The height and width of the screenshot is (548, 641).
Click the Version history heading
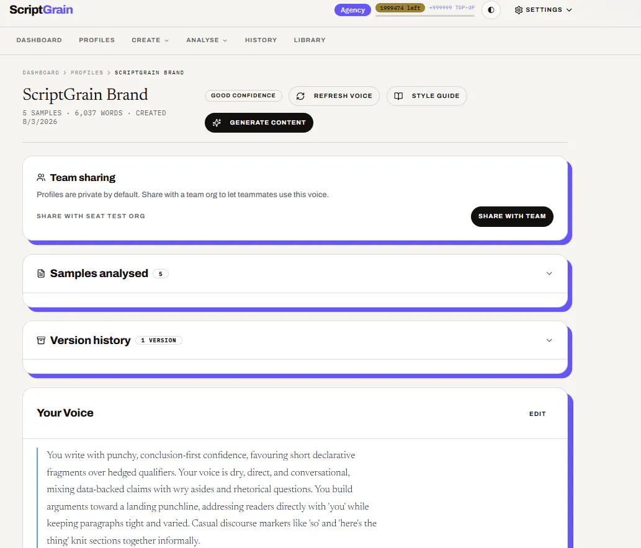(x=91, y=340)
